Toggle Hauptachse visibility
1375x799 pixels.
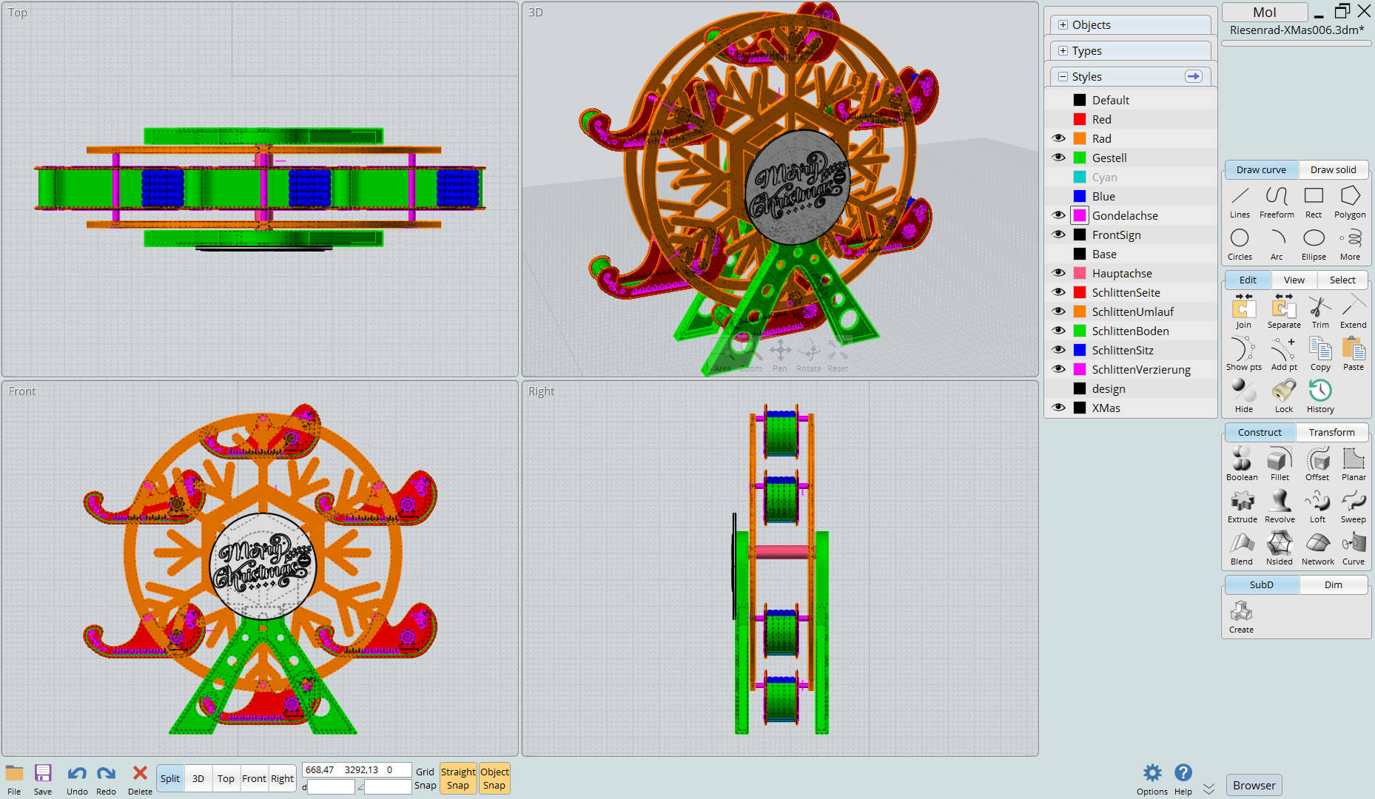[1058, 273]
